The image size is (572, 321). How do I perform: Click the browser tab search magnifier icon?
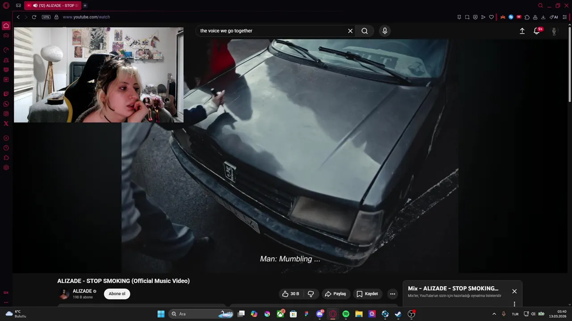[540, 6]
